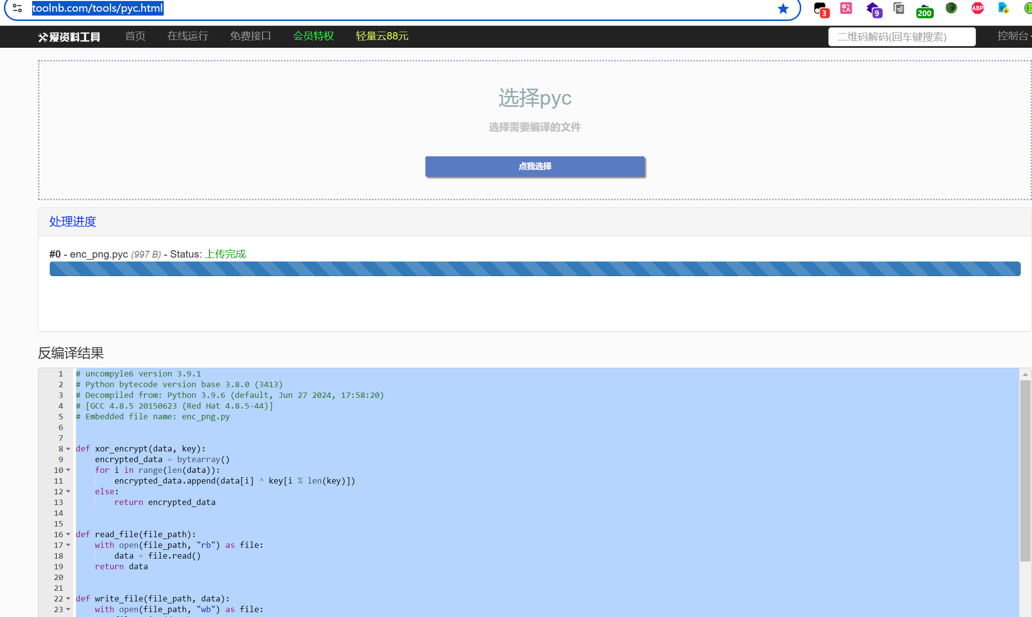Open the 控制台 dropdown menu
The width and height of the screenshot is (1032, 617).
(x=1013, y=36)
